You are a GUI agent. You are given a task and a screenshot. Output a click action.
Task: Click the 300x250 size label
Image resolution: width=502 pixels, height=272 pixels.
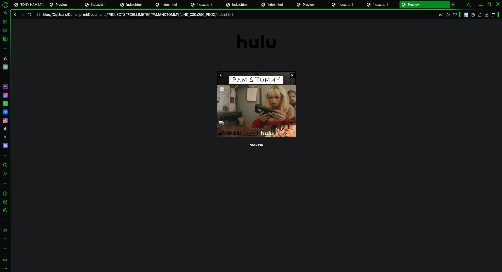pos(256,145)
